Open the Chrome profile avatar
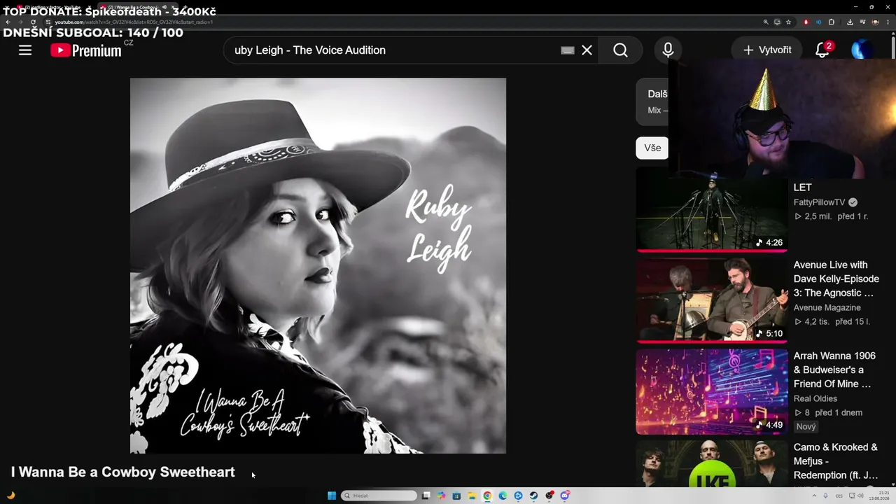The image size is (896, 504). click(875, 22)
